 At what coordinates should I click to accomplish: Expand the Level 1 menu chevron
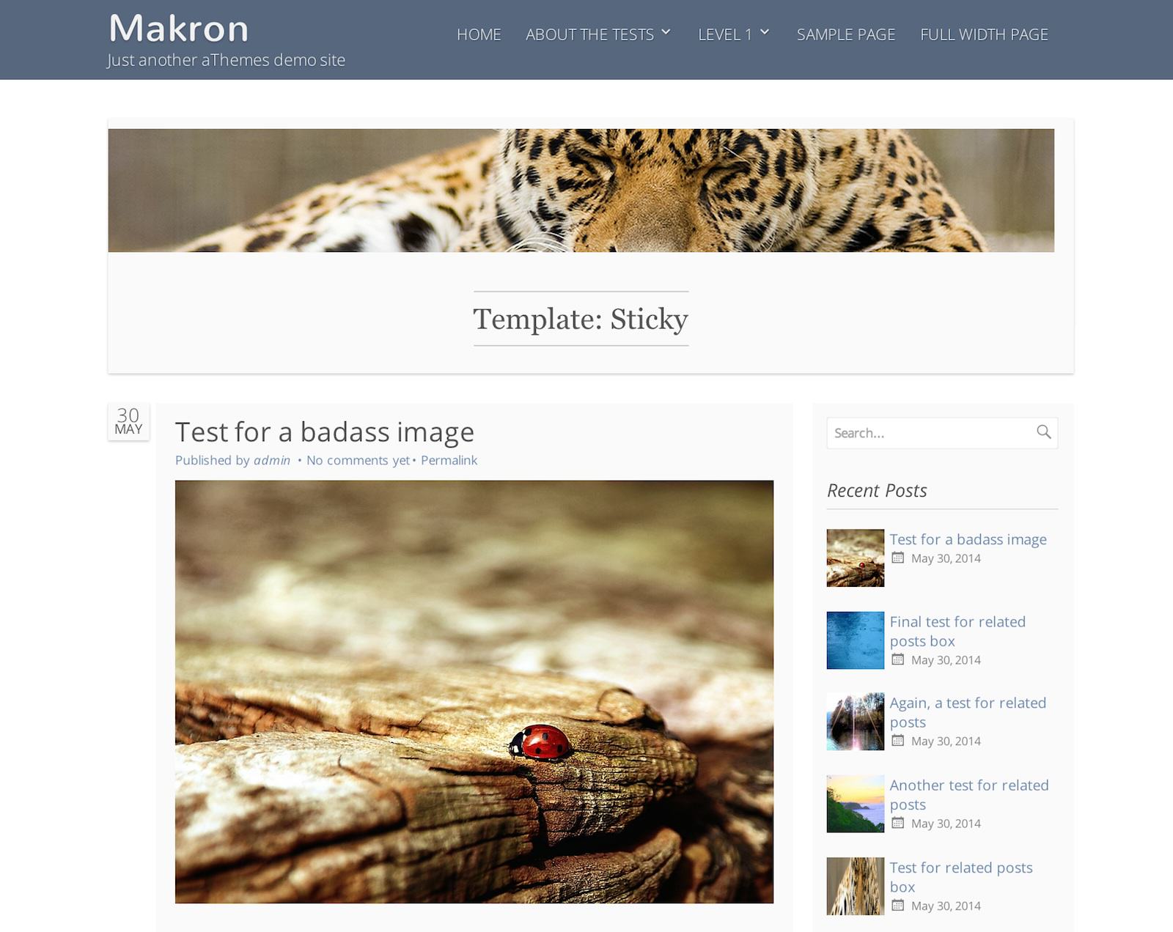[765, 32]
